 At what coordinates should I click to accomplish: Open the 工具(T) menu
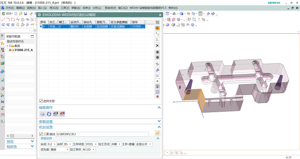pos(65,8)
